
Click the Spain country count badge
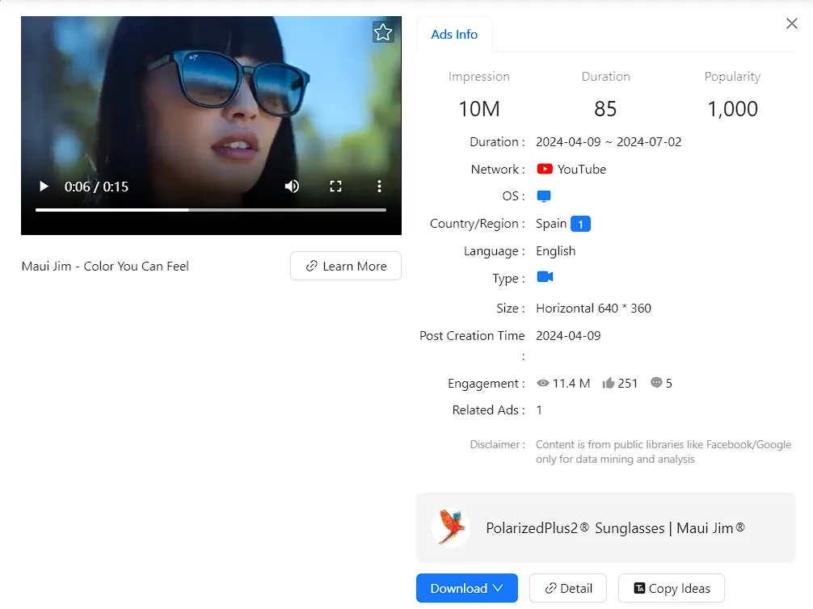click(580, 225)
